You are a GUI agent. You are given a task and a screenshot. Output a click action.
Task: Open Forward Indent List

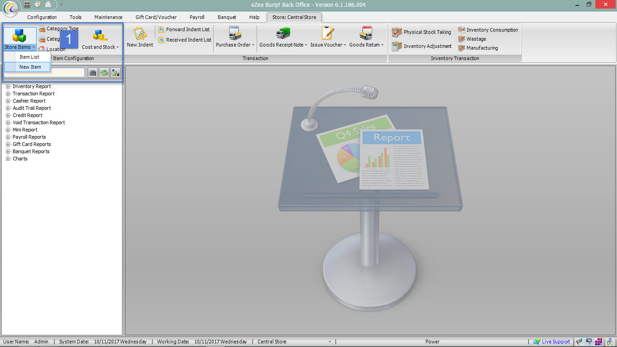(184, 29)
